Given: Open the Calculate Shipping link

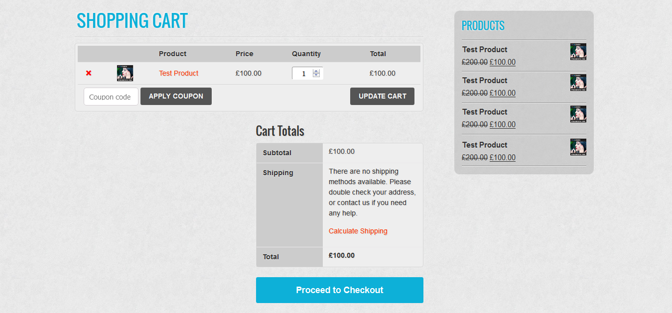Looking at the screenshot, I should click(358, 231).
